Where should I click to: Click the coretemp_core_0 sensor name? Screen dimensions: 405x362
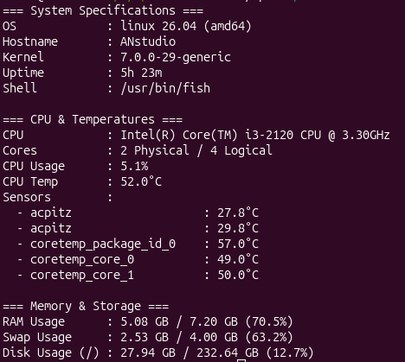click(82, 260)
